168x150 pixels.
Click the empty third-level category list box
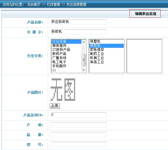tap(144, 56)
